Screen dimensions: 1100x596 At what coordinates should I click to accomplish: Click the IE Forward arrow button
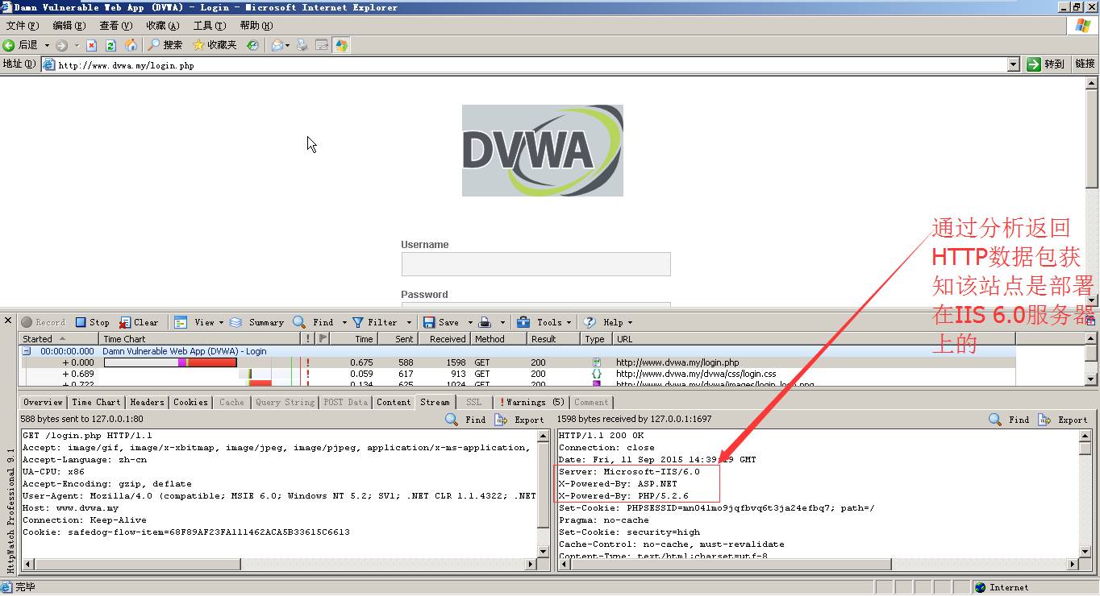click(61, 45)
